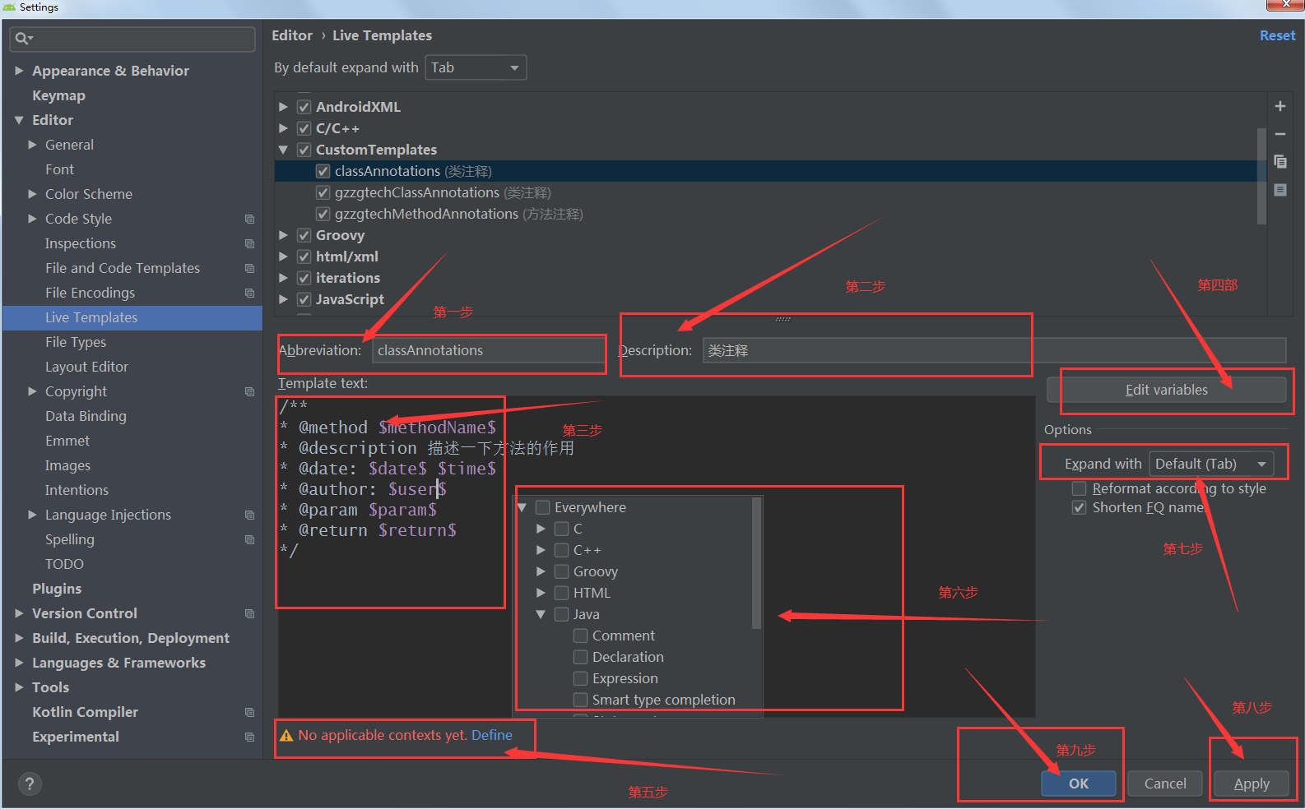Expand the AndroidXML template group

(x=283, y=107)
